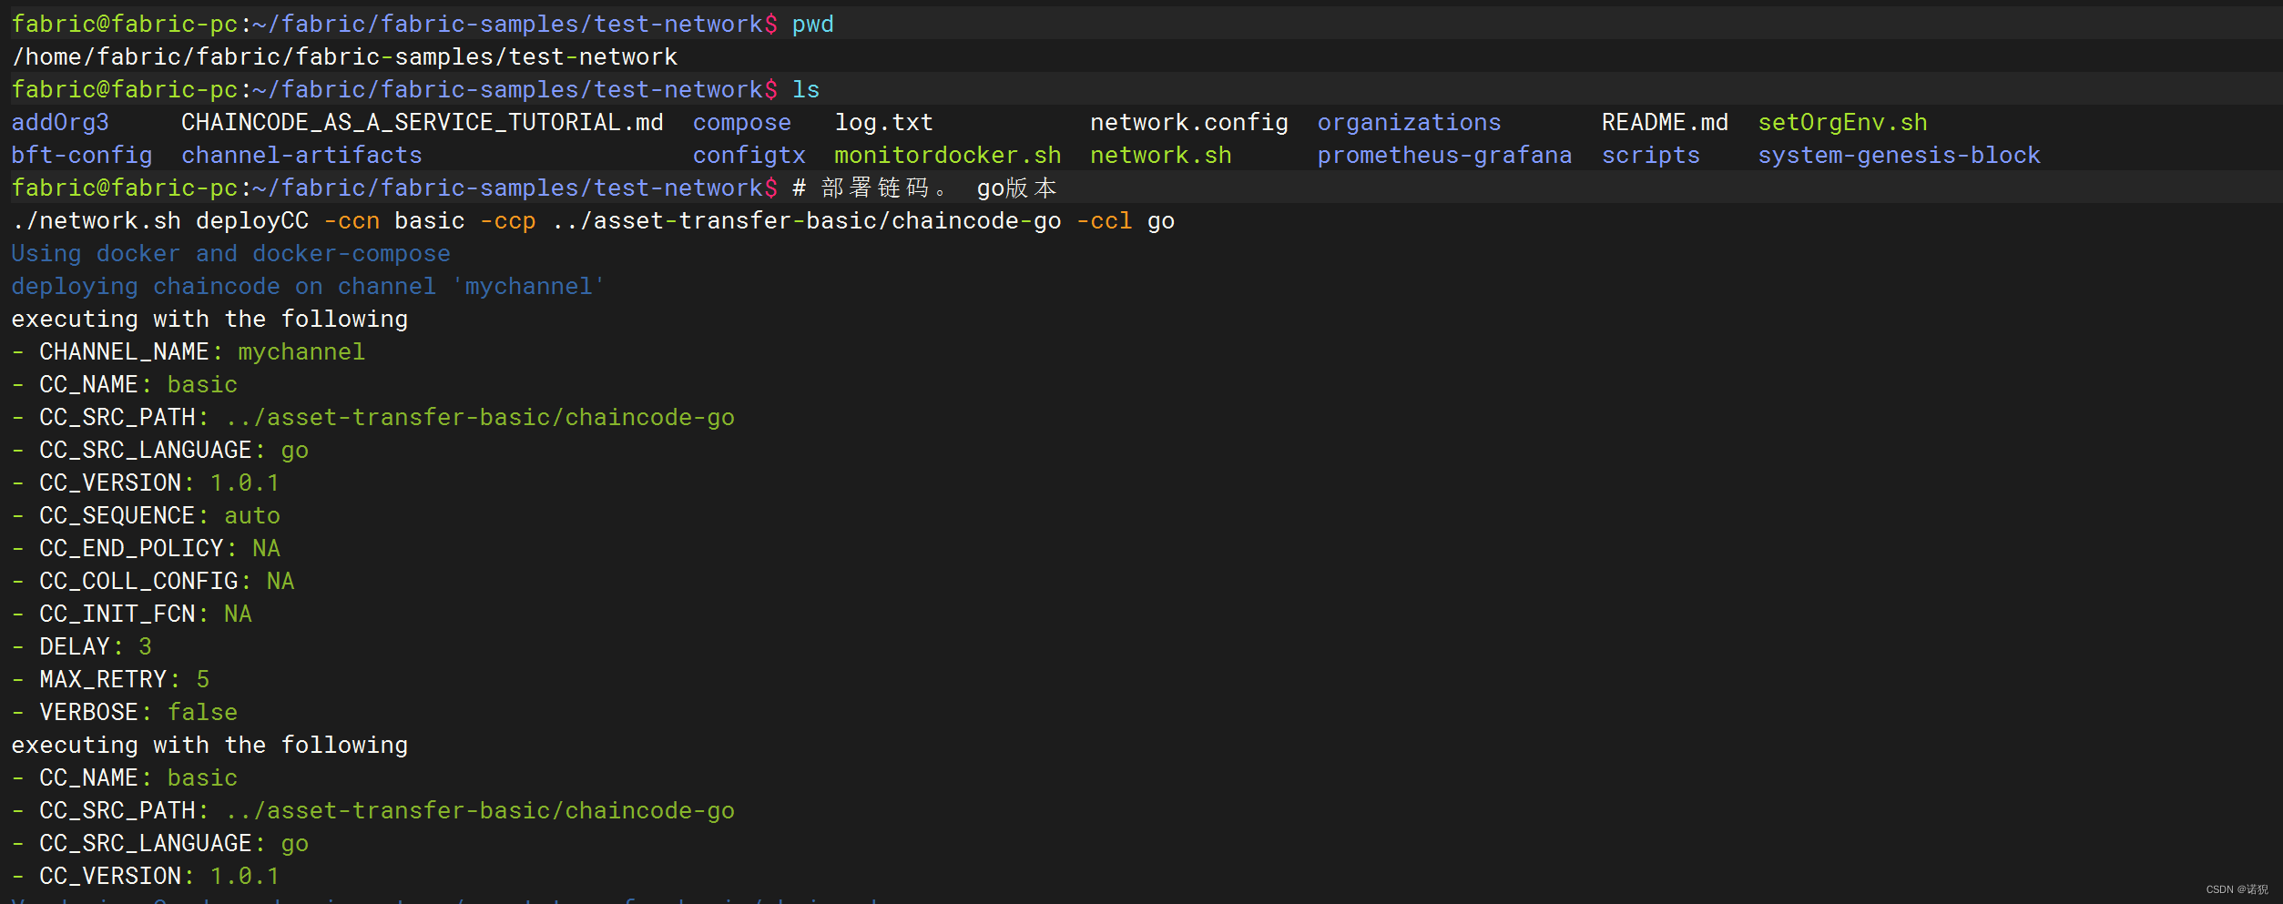Click the '-ccn' flag in the command
The width and height of the screenshot is (2283, 904).
coord(352,221)
